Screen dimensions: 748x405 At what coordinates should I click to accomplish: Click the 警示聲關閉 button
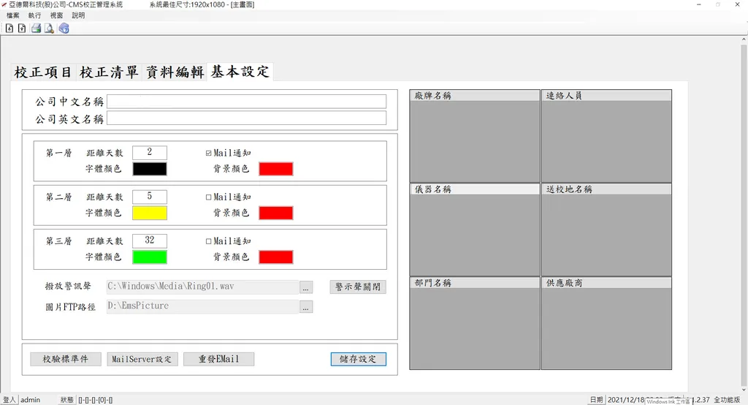click(358, 287)
